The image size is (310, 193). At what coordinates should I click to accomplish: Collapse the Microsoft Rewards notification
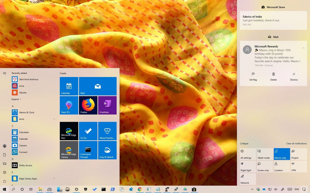coord(303,48)
